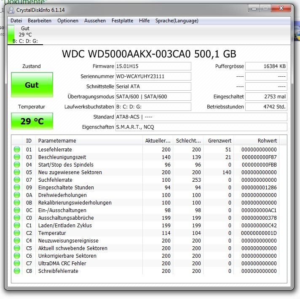The width and height of the screenshot is (300, 299).
Task: Click status dot for Ausschaltungsabbrüche row
Action: (17, 218)
